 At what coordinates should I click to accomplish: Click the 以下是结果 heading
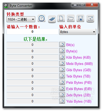[35, 39]
